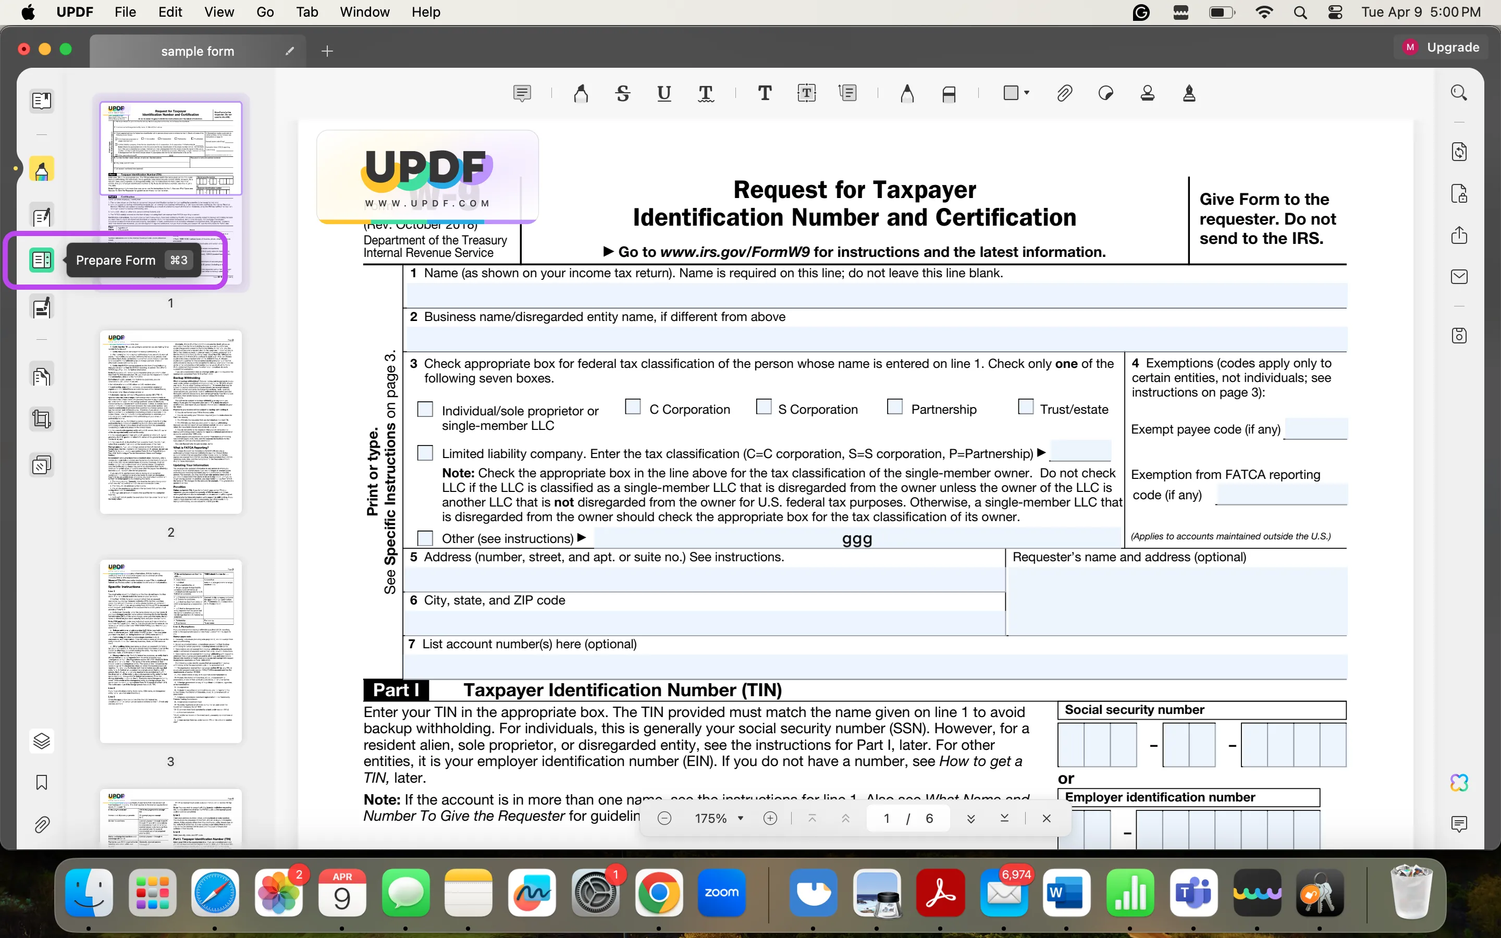
Task: Select the eraser tool
Action: click(x=949, y=93)
